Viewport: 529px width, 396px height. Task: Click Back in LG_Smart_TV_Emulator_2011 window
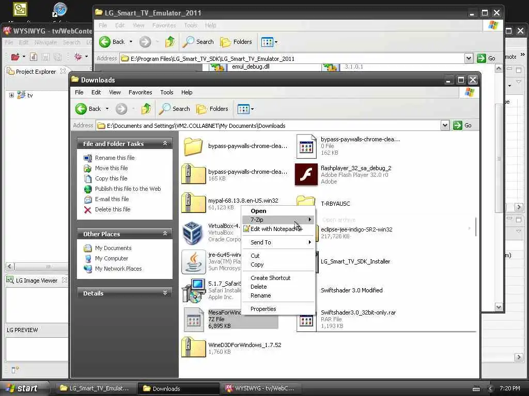click(112, 42)
